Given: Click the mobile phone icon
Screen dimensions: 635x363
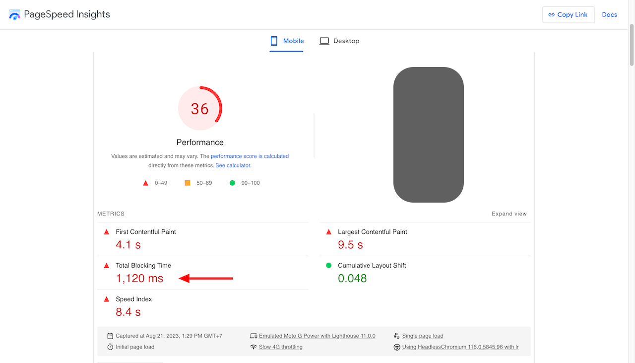Looking at the screenshot, I should pos(274,41).
